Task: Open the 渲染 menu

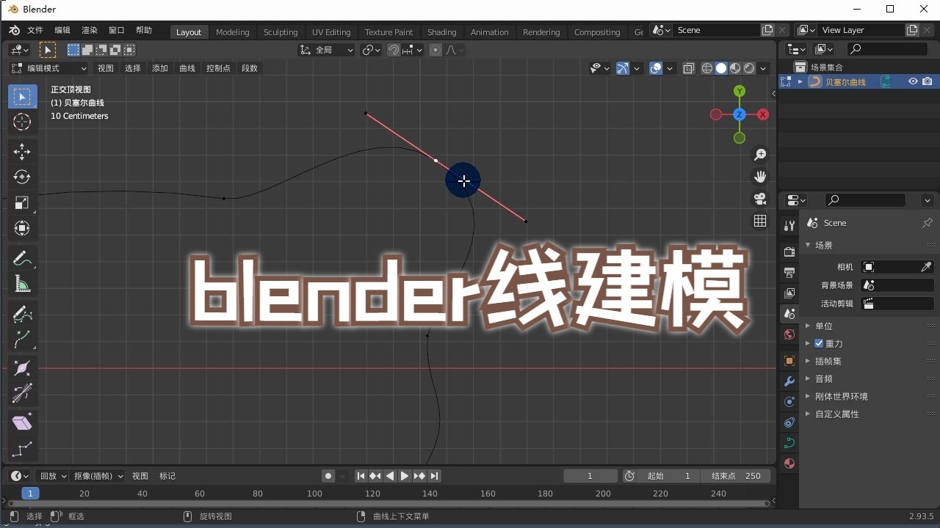Action: (90, 30)
